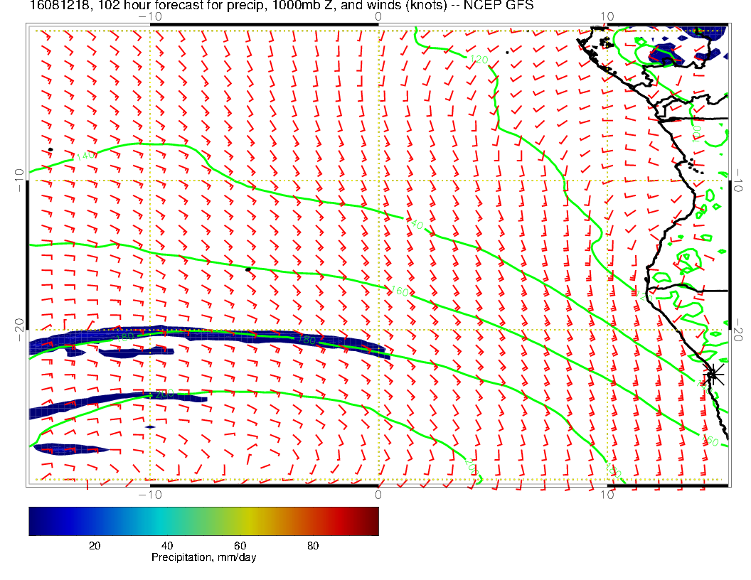
Task: Click the green 200 contour label
Action: [164, 394]
